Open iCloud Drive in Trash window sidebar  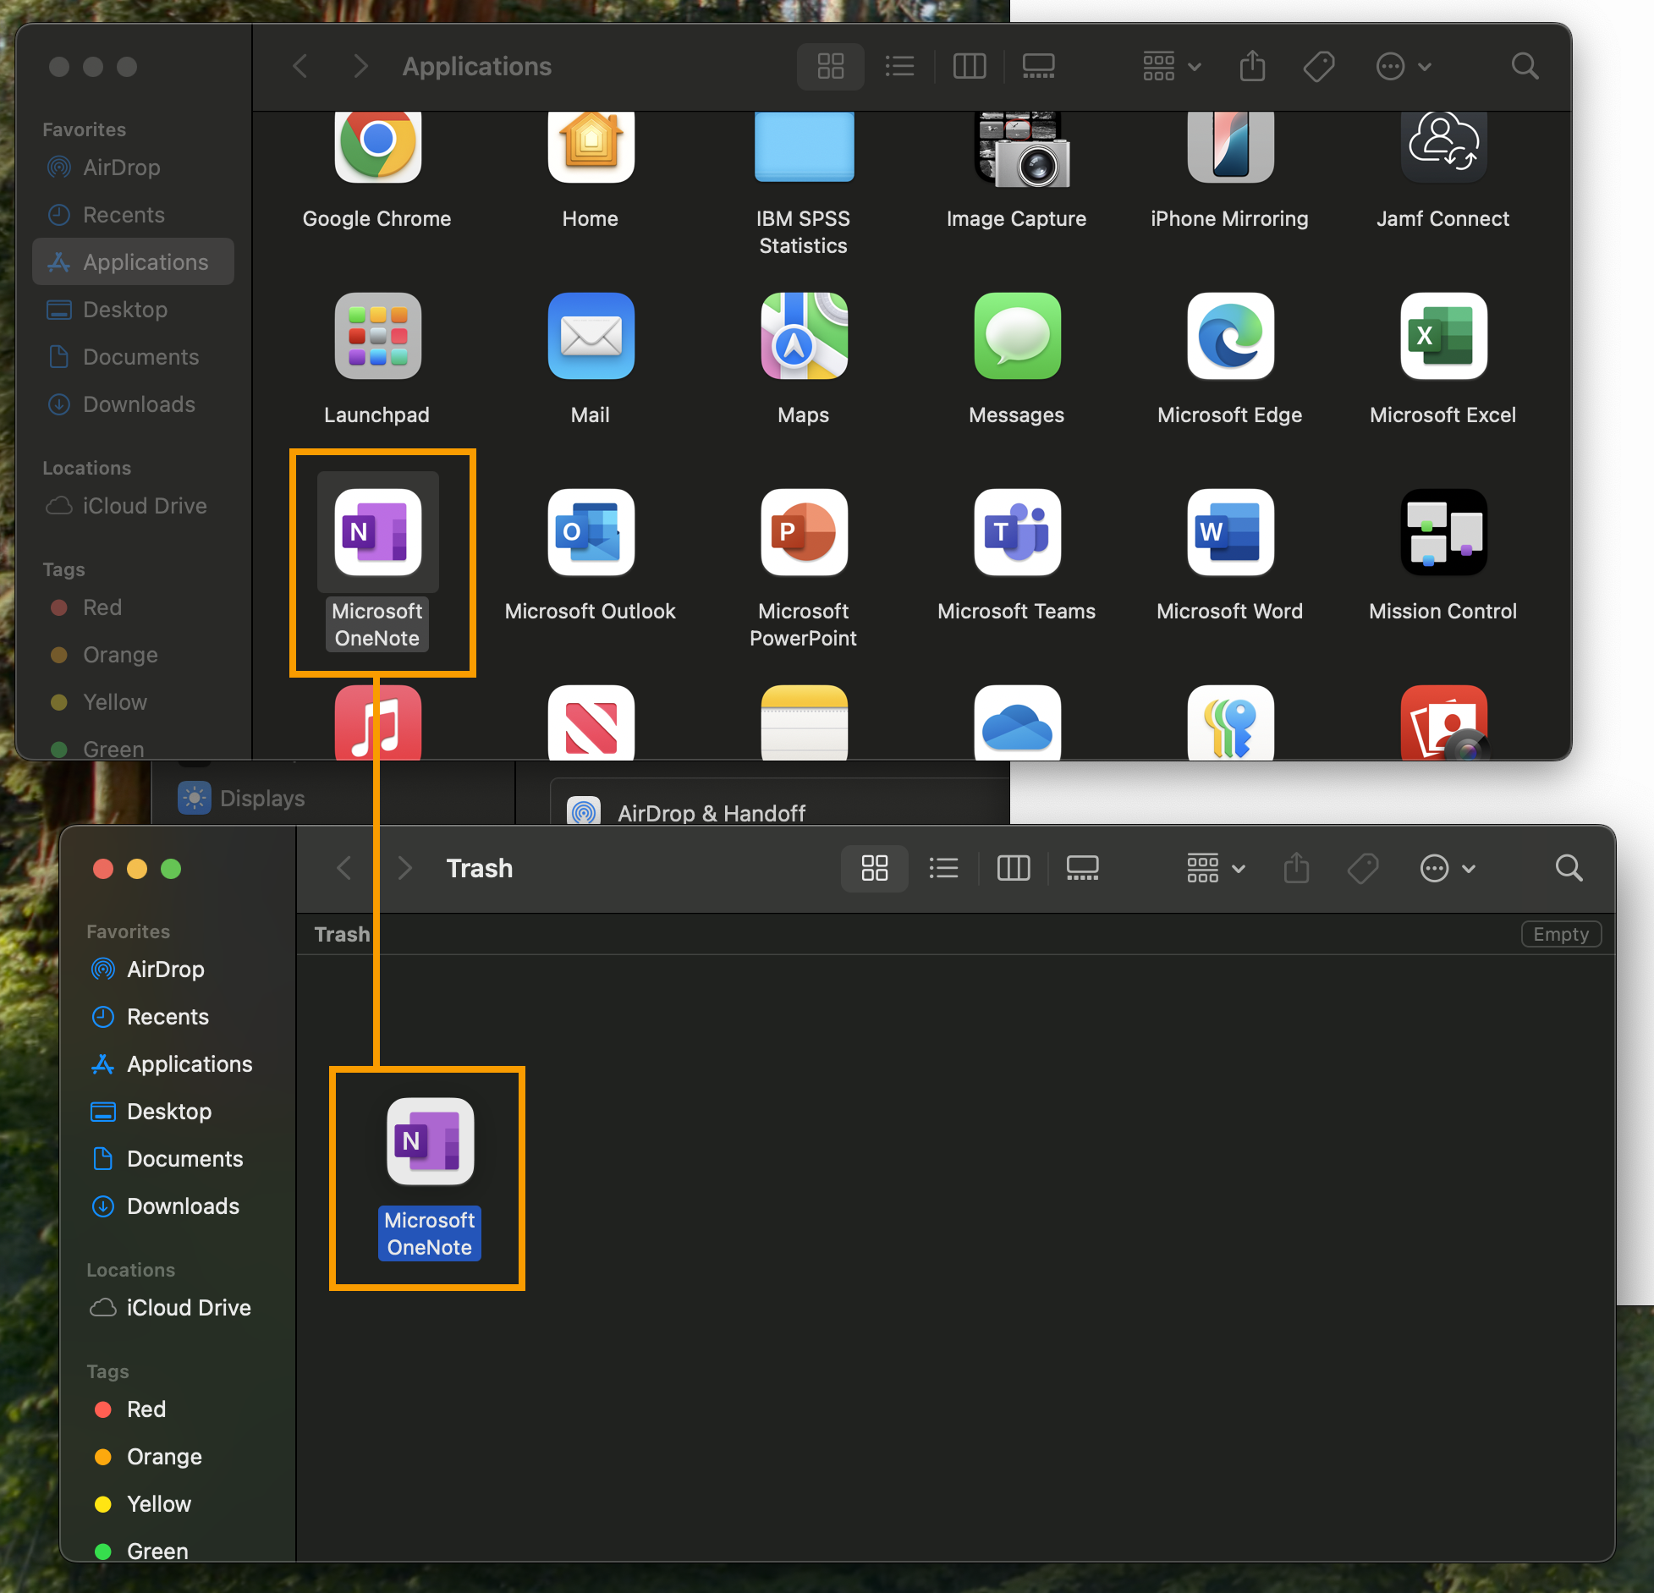click(177, 1308)
